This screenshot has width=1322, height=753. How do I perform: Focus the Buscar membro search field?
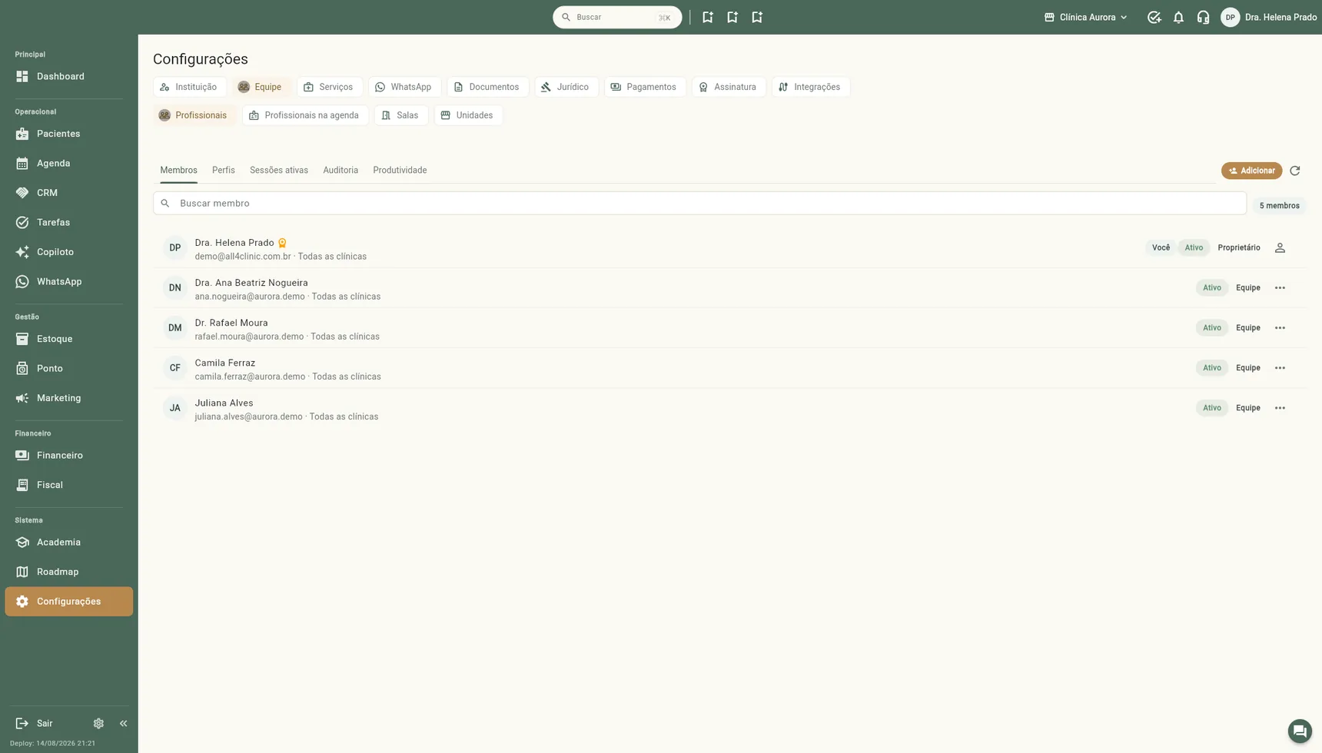click(x=699, y=204)
